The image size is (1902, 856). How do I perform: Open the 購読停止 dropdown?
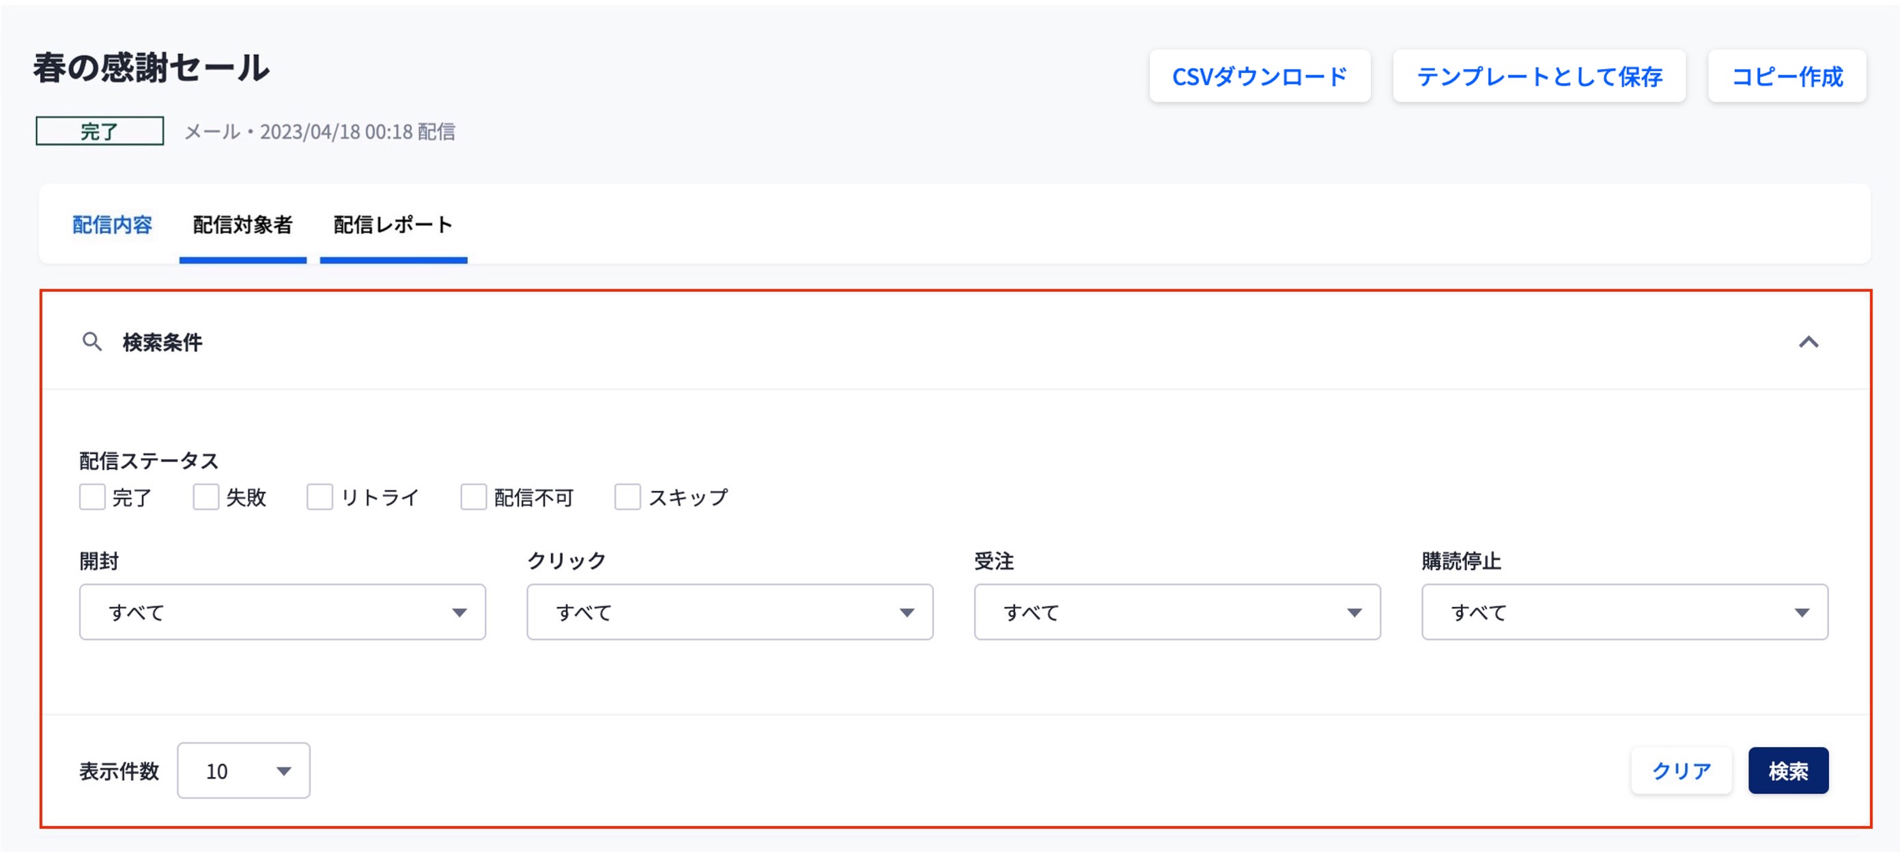tap(1623, 612)
